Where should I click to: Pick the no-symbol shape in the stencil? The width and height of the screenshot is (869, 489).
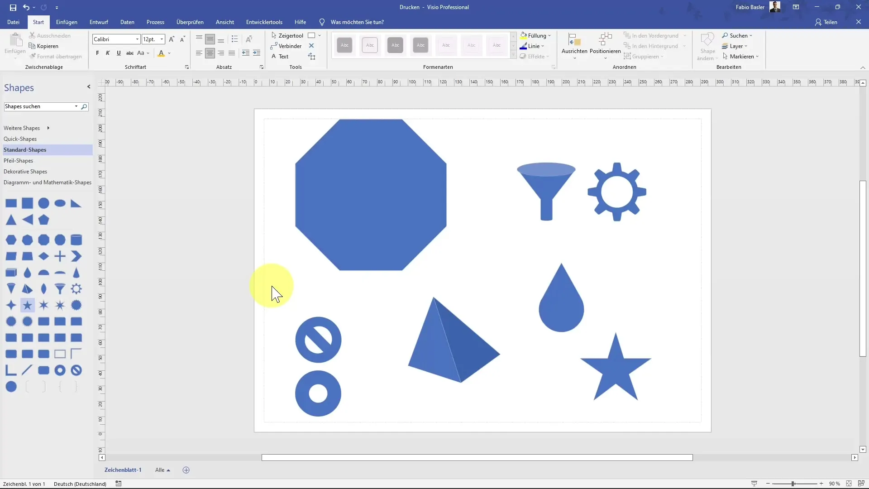pyautogui.click(x=76, y=370)
